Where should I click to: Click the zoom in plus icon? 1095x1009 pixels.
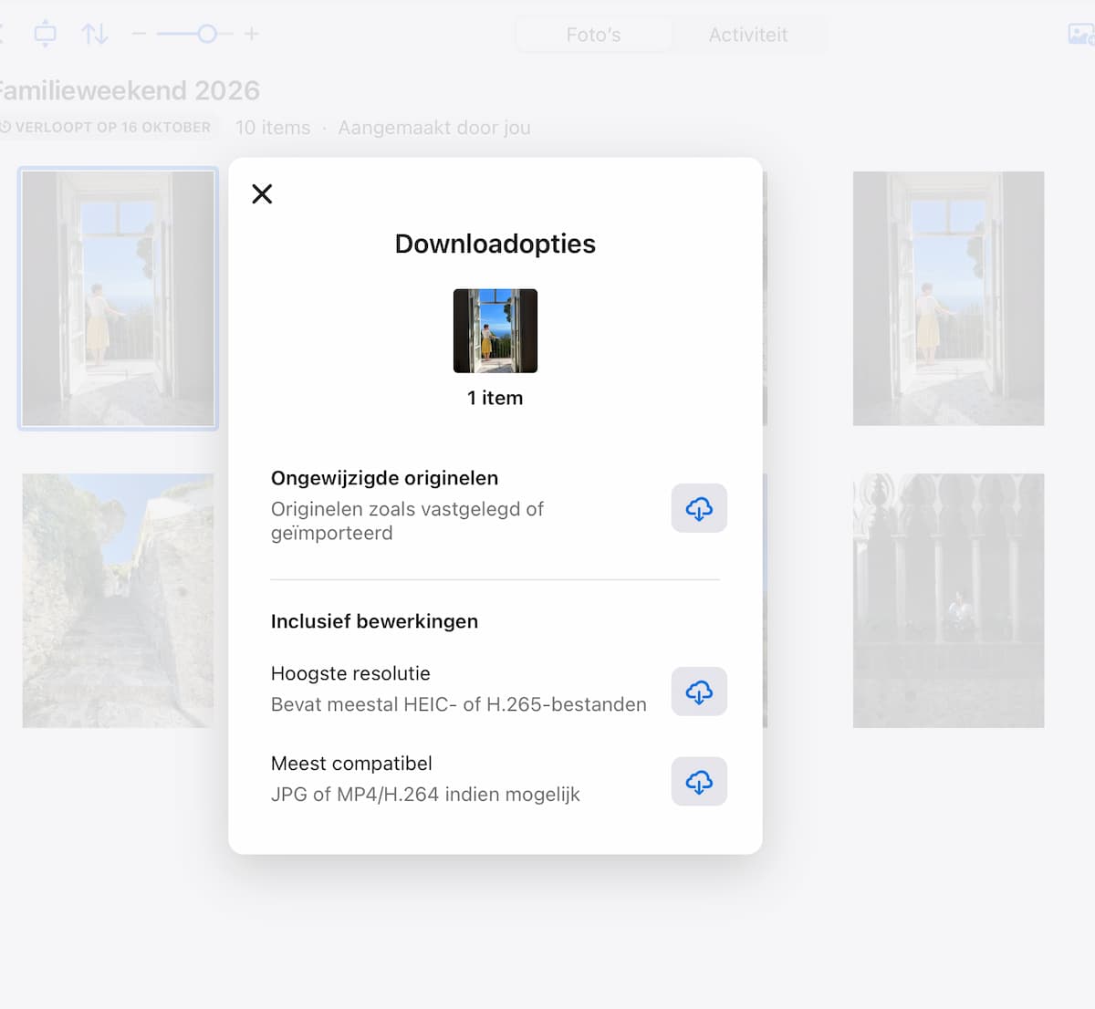coord(252,34)
